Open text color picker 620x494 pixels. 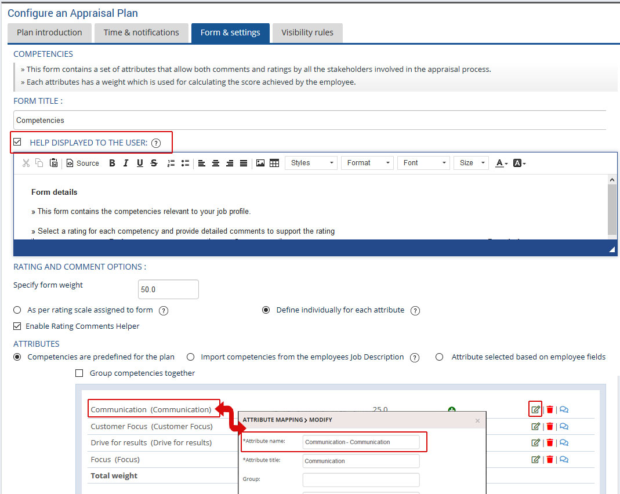click(501, 163)
